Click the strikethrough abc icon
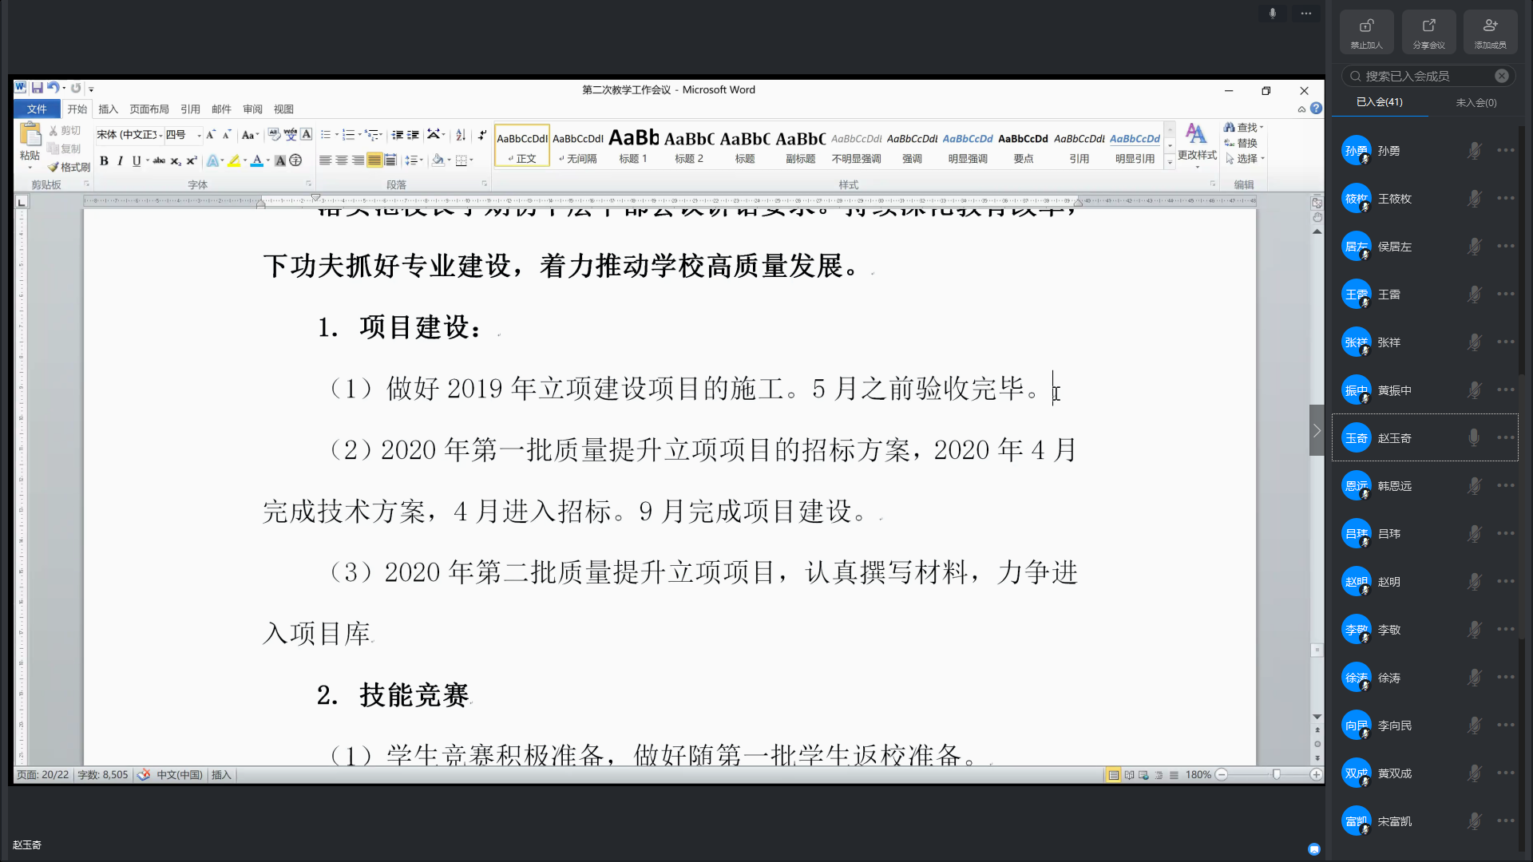 pos(159,160)
